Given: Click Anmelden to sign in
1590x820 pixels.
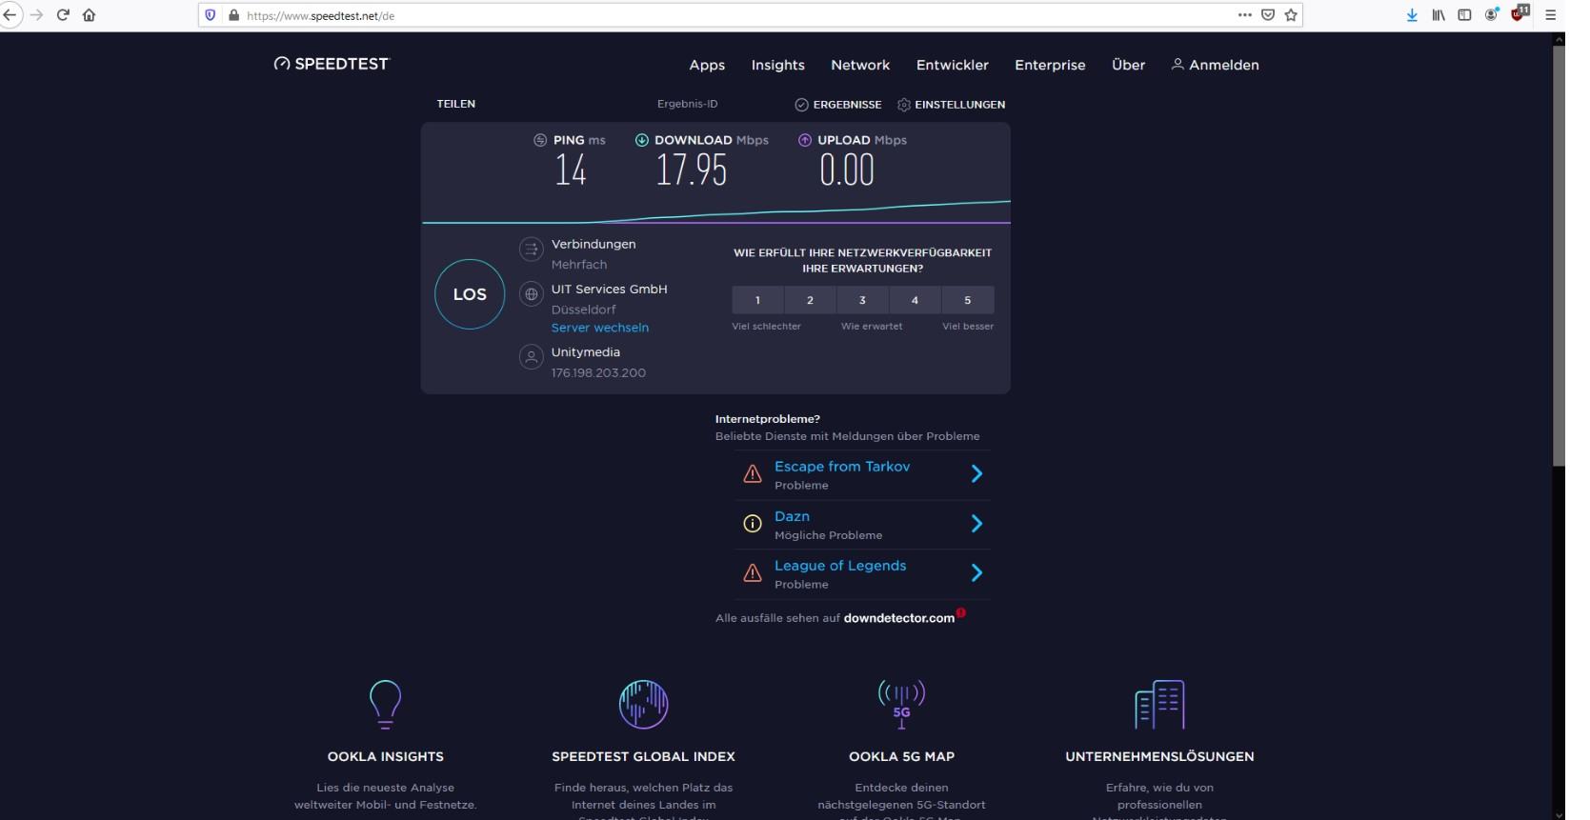Looking at the screenshot, I should pyautogui.click(x=1216, y=65).
